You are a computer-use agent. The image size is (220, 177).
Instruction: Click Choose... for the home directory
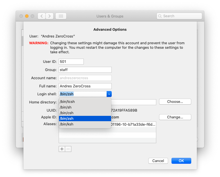(x=175, y=102)
